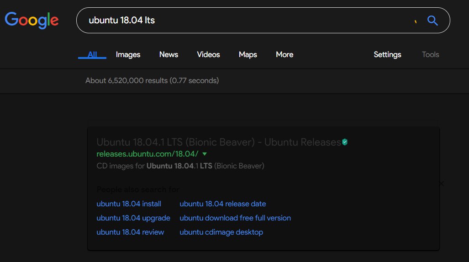
Task: Search for ubuntu download free full version
Action: pos(235,218)
